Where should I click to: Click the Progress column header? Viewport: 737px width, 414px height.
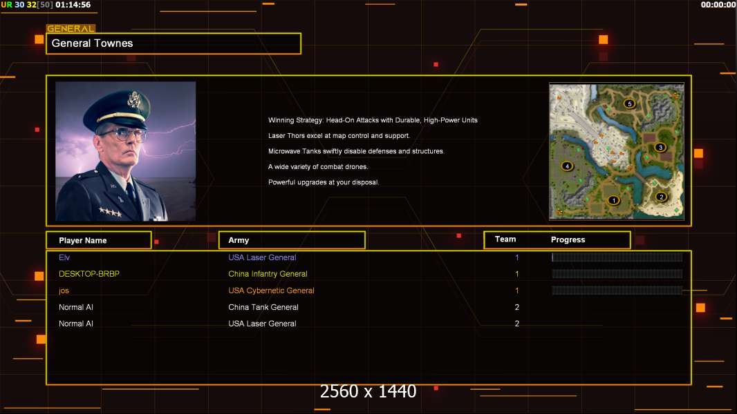pyautogui.click(x=568, y=239)
